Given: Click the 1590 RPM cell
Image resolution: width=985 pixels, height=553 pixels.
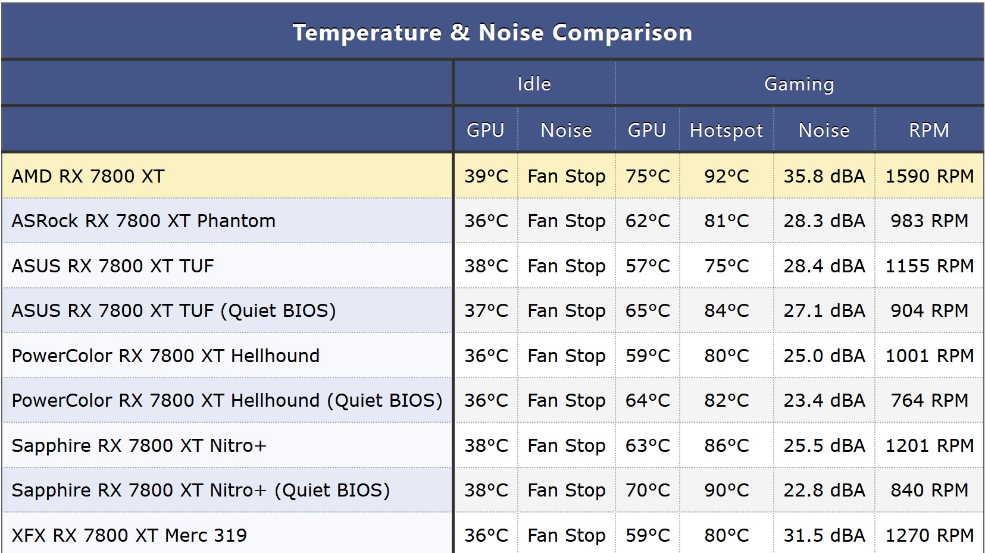Looking at the screenshot, I should [x=929, y=176].
